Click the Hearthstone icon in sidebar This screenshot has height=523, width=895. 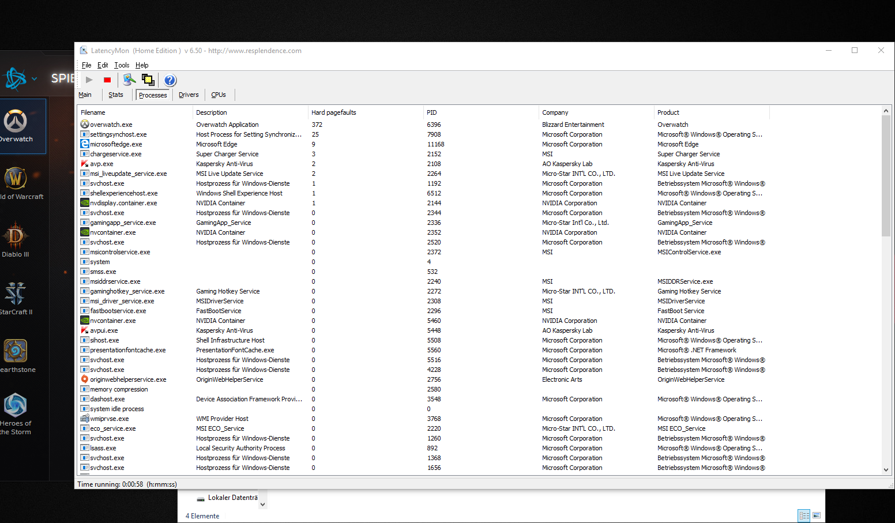[16, 351]
